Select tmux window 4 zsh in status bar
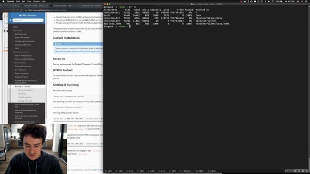310x174 pixels. [151, 171]
